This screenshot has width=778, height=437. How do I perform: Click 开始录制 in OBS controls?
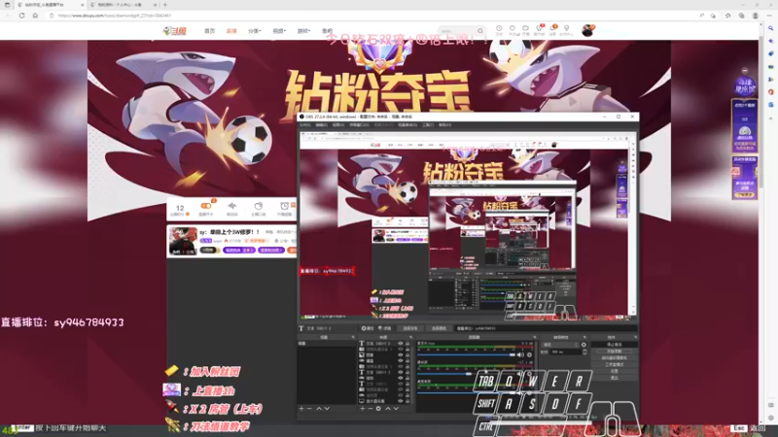point(615,351)
